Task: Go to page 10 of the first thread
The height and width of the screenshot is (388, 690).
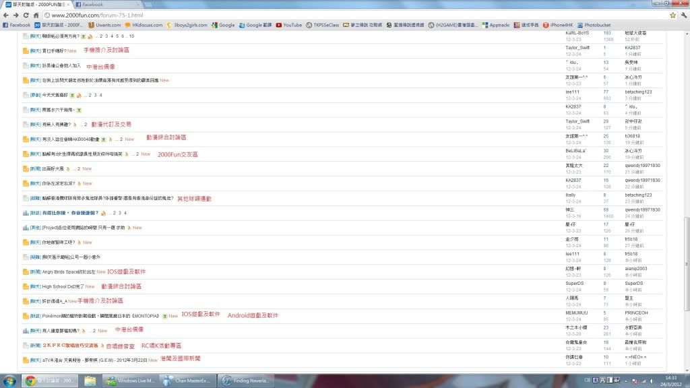Action: click(131, 36)
